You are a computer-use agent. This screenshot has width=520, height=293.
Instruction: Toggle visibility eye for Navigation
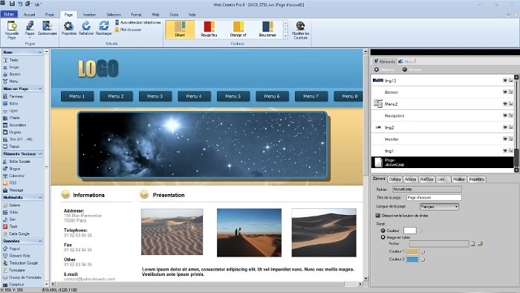tap(505, 116)
